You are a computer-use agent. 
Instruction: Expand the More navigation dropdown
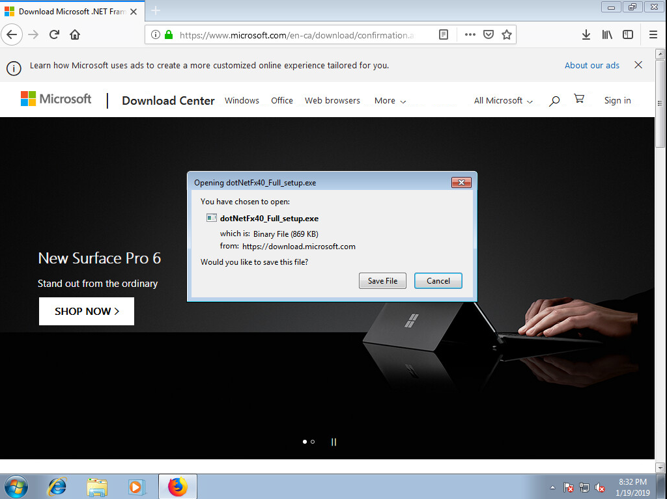pos(390,101)
